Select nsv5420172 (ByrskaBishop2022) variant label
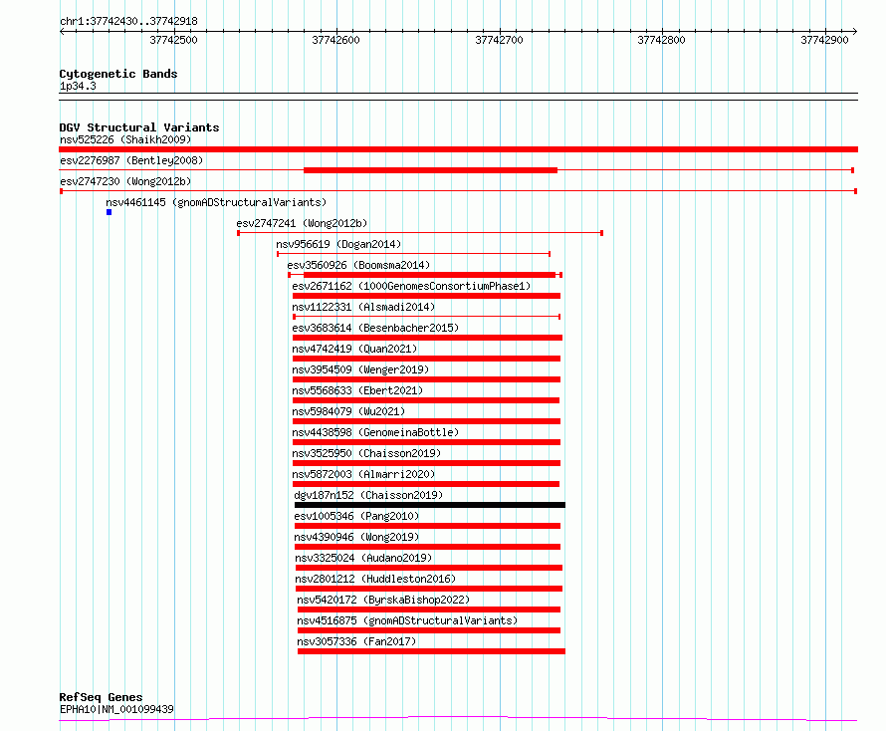 (x=383, y=600)
